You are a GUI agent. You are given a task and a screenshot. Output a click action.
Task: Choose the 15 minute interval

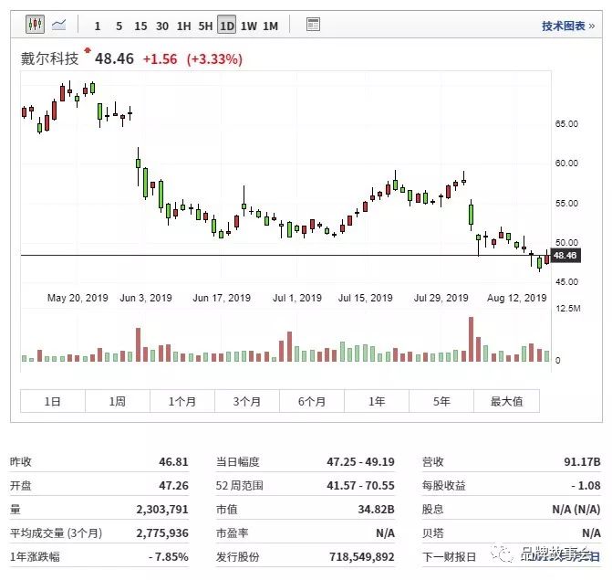click(x=140, y=26)
